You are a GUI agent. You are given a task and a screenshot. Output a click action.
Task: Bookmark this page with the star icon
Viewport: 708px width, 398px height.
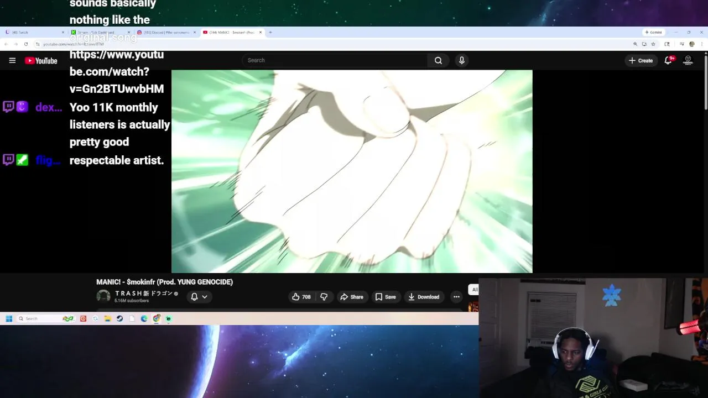[x=653, y=44]
